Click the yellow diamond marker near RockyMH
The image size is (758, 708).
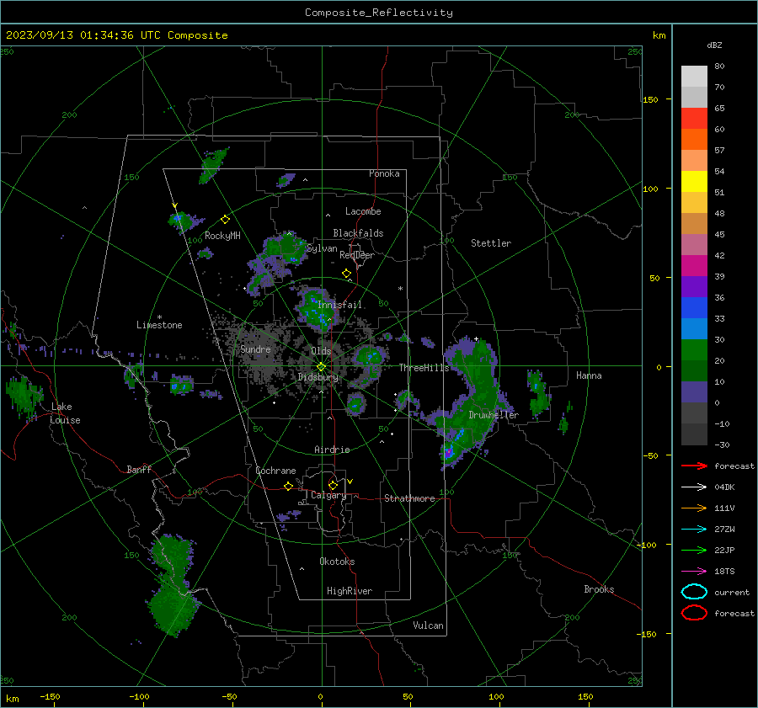pyautogui.click(x=225, y=220)
